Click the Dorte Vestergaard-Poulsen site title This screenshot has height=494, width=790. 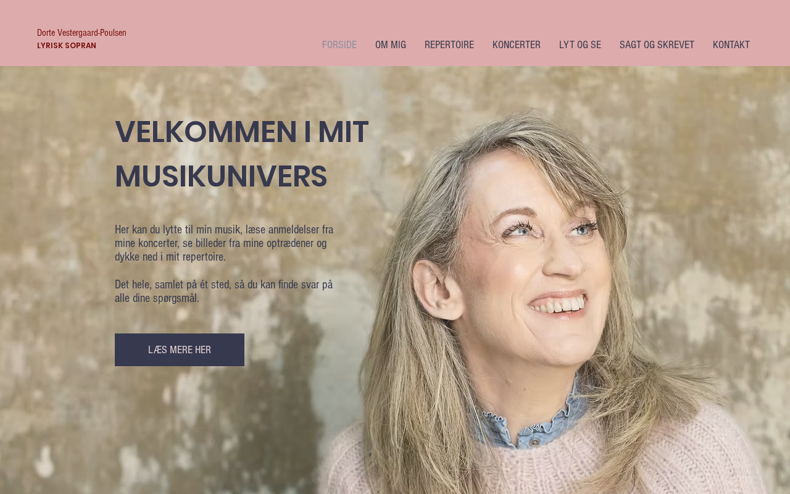point(81,33)
